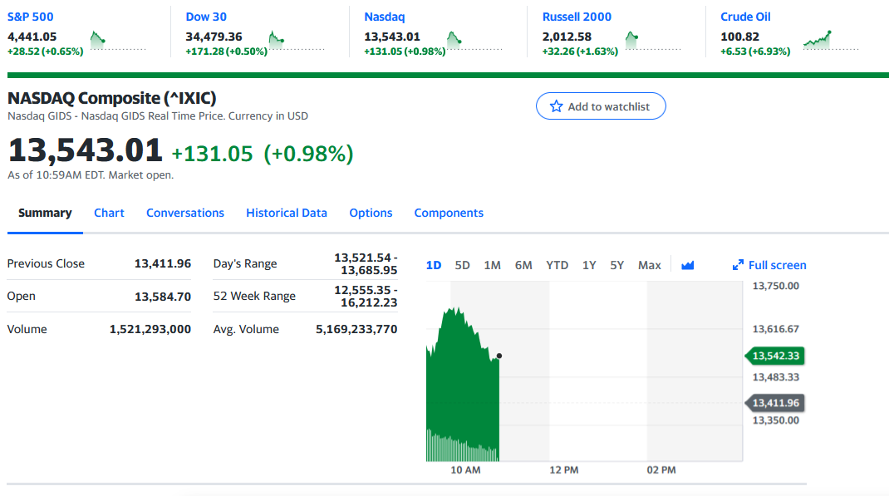This screenshot has width=889, height=496.
Task: Click the star icon in Add to watchlist
Action: (556, 106)
